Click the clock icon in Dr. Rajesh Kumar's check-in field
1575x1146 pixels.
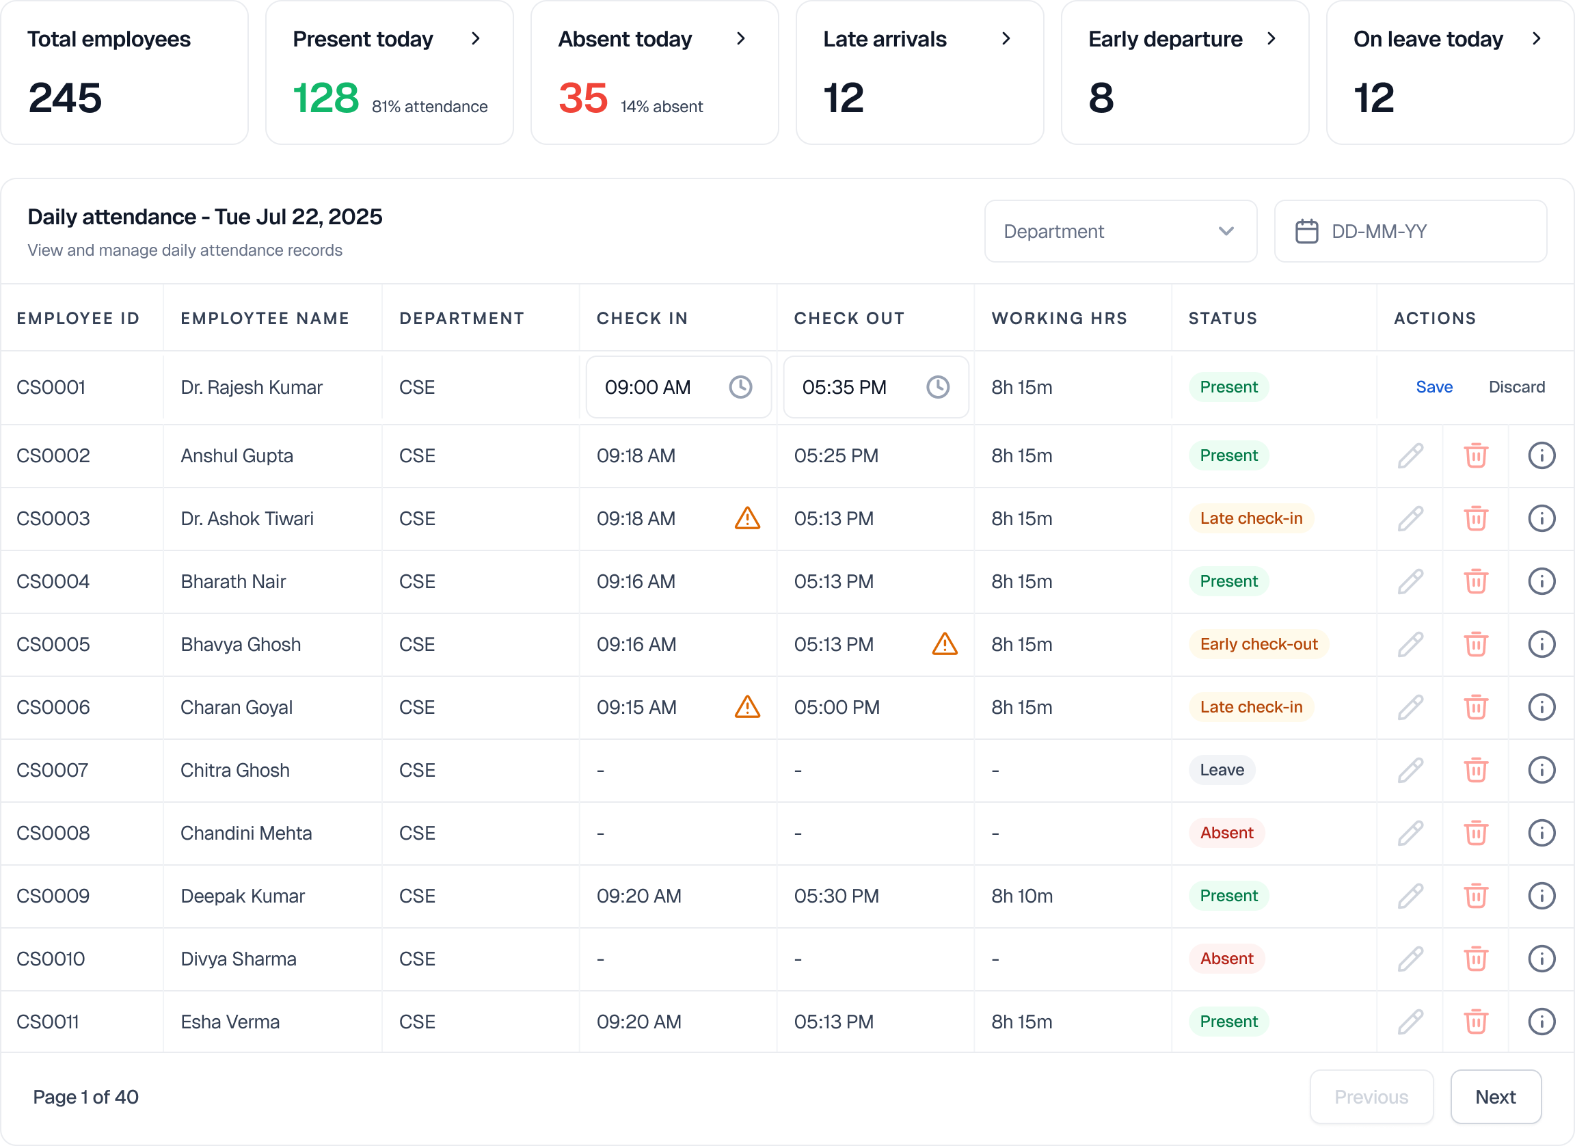click(x=740, y=388)
